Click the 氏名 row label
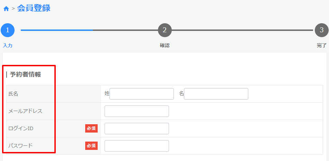This screenshot has width=329, height=161. pos(13,94)
